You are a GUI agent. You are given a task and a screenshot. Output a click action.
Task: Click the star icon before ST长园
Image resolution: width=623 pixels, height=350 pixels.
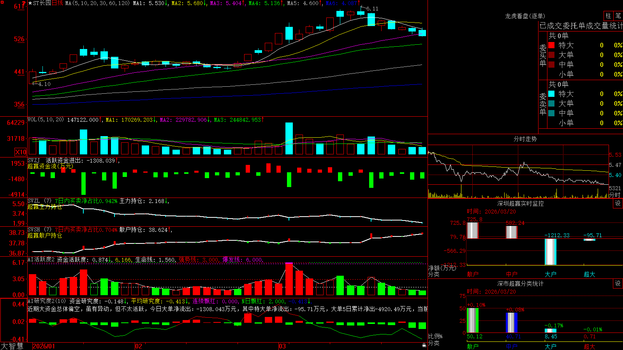(x=30, y=3)
